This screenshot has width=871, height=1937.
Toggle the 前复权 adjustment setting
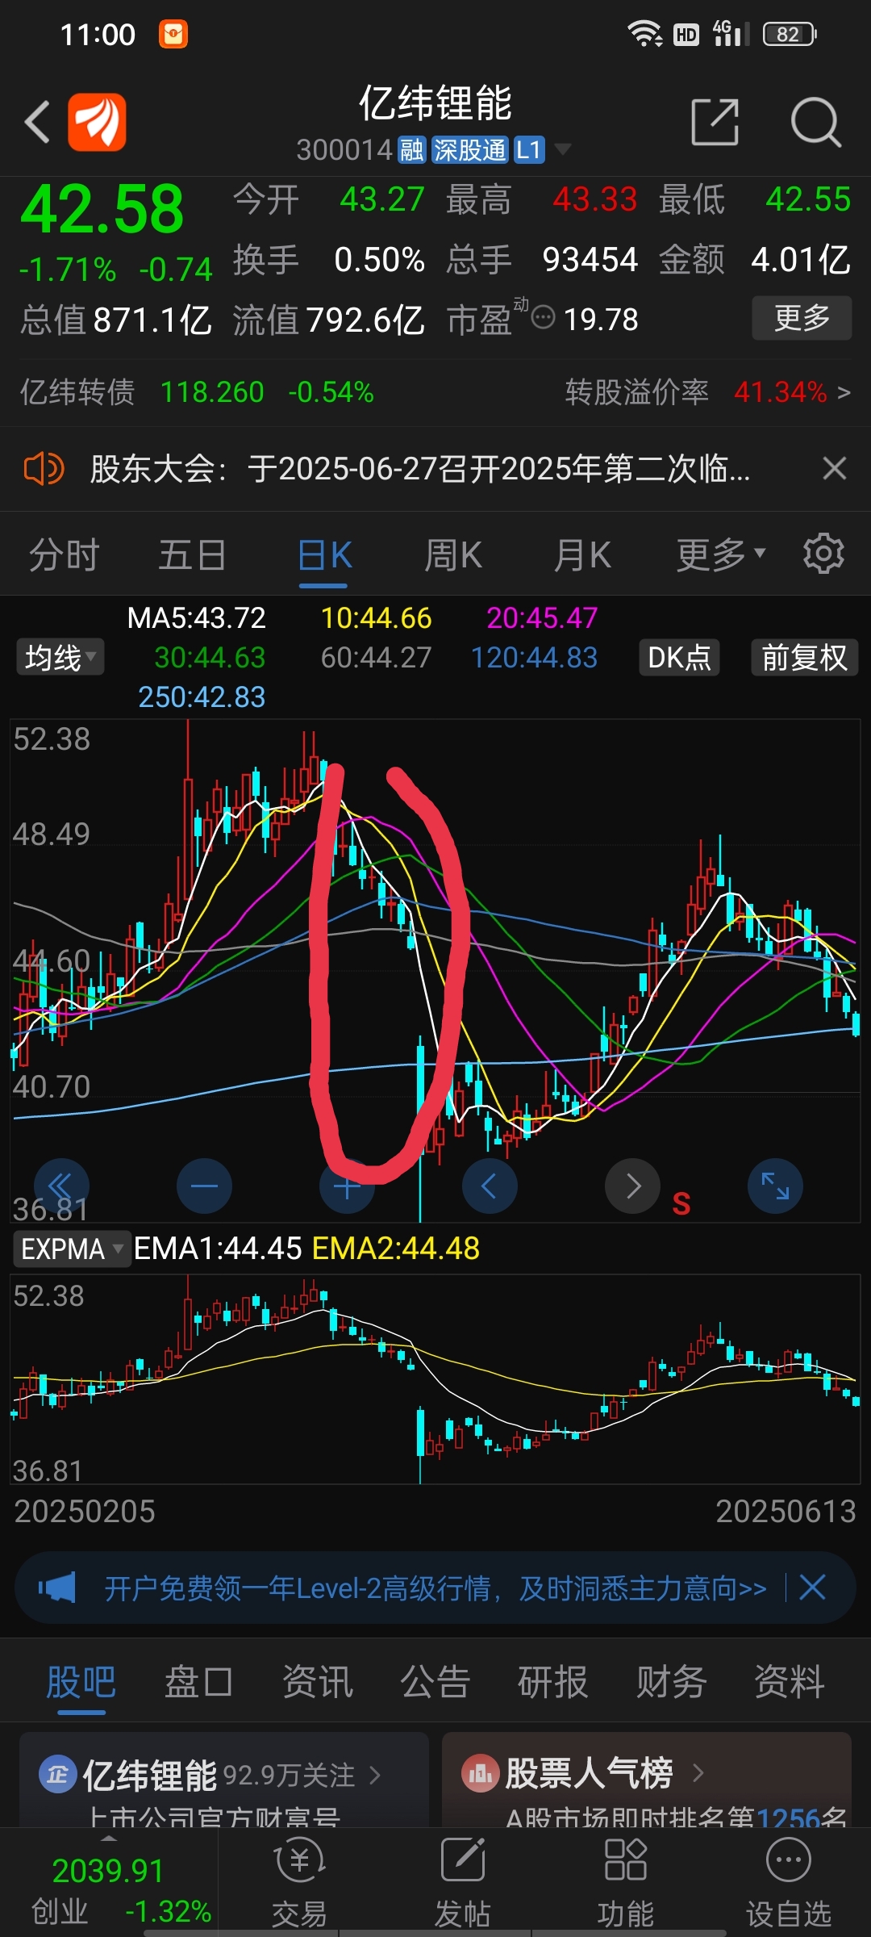coord(804,657)
